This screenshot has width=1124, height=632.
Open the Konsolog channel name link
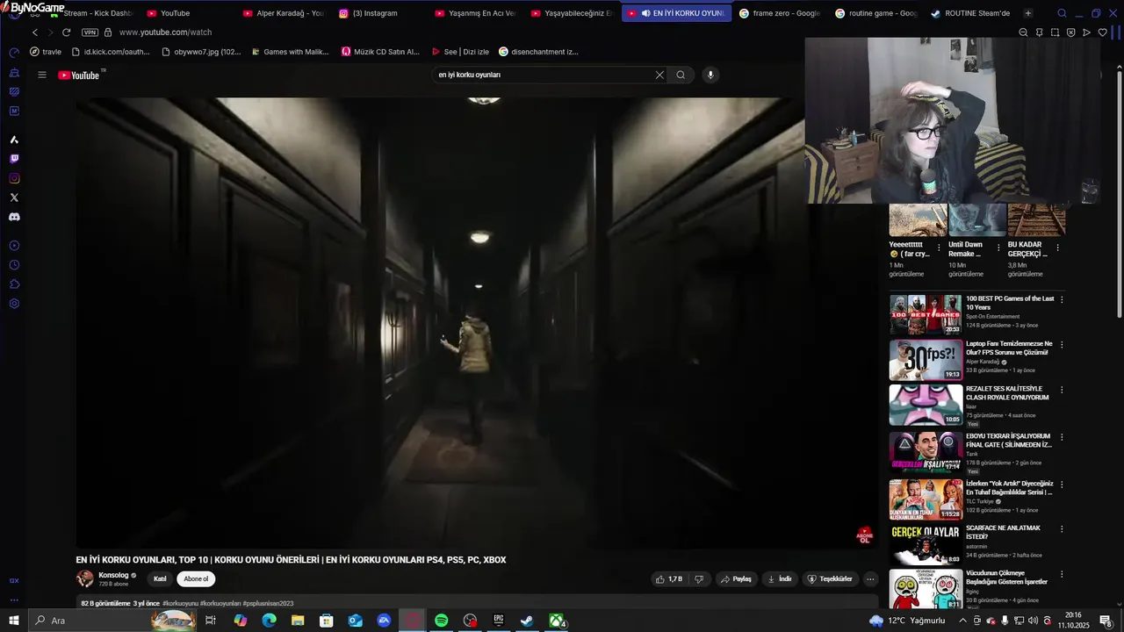click(113, 575)
